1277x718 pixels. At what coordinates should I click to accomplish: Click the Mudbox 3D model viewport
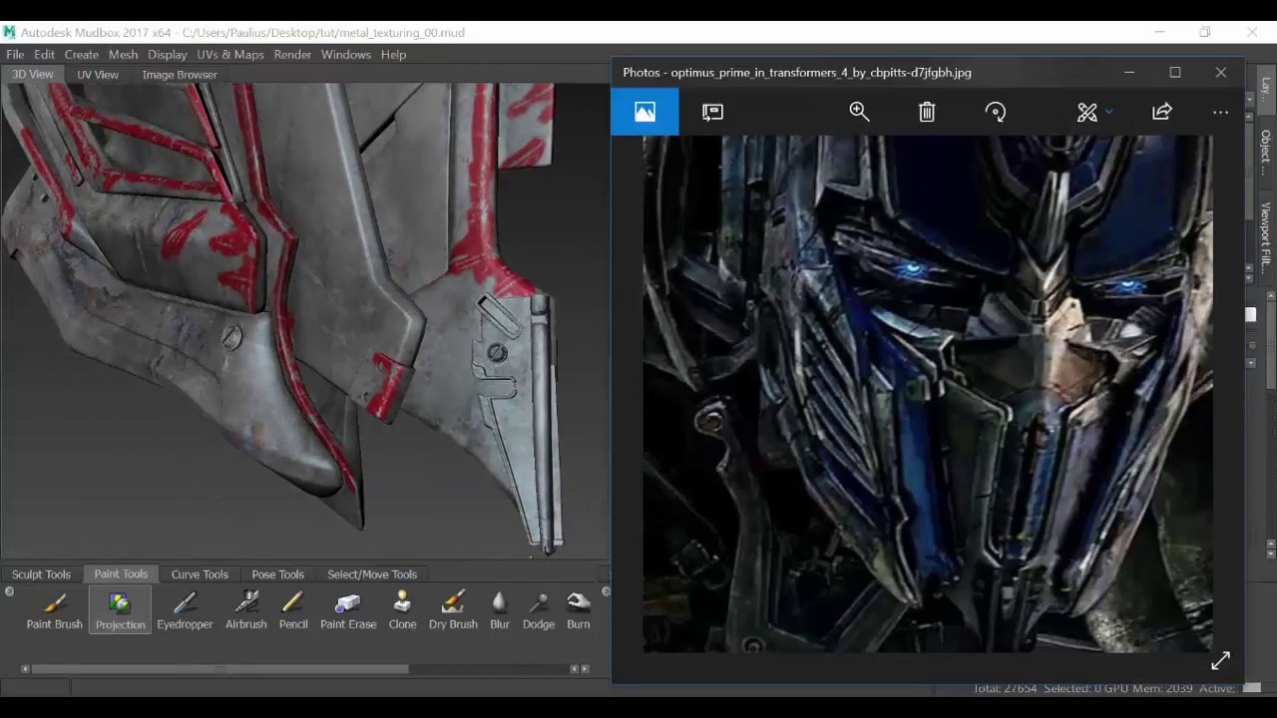click(x=304, y=321)
